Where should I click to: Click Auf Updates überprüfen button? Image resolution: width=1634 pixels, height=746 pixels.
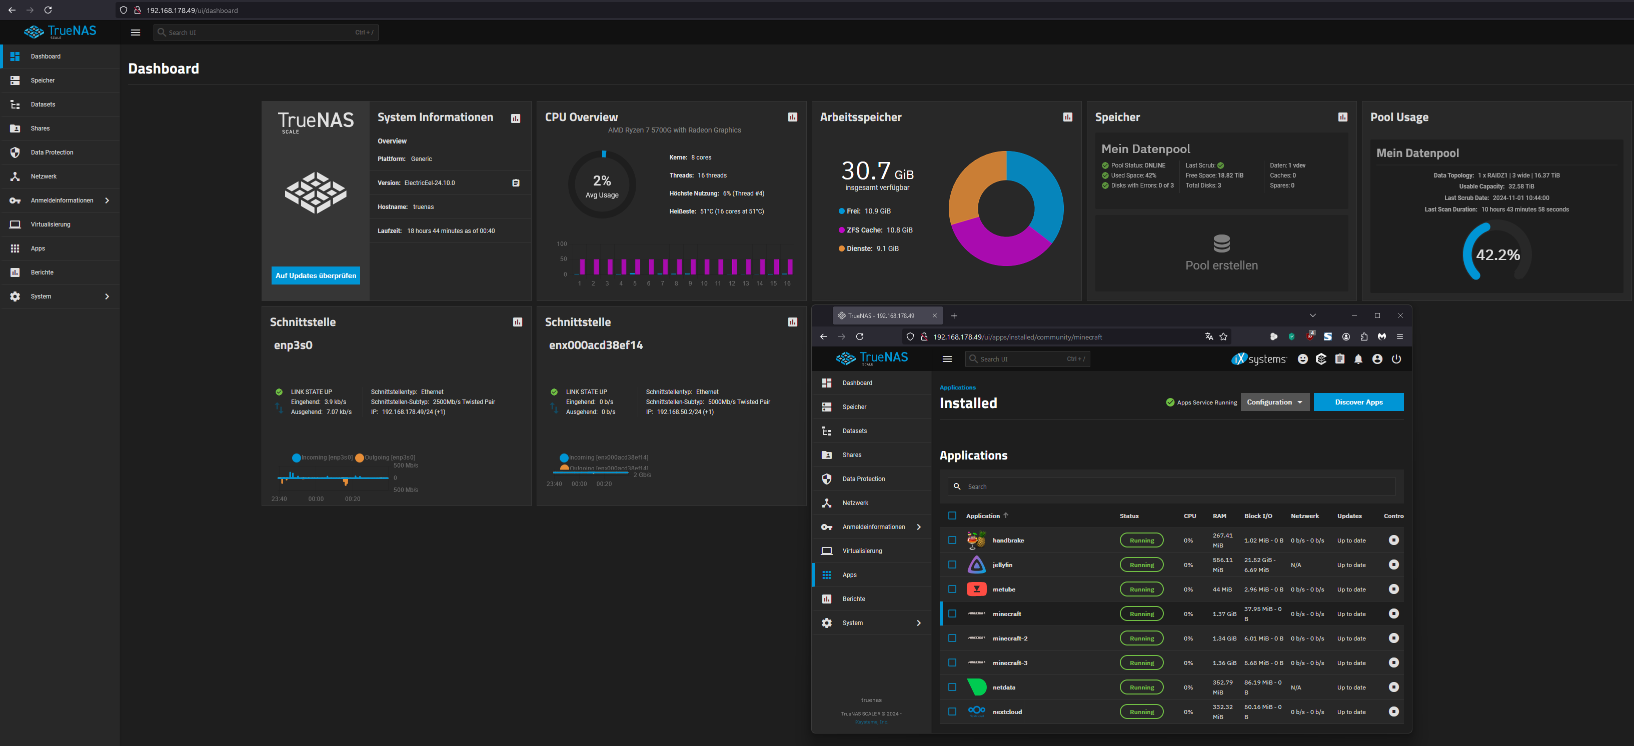coord(316,275)
